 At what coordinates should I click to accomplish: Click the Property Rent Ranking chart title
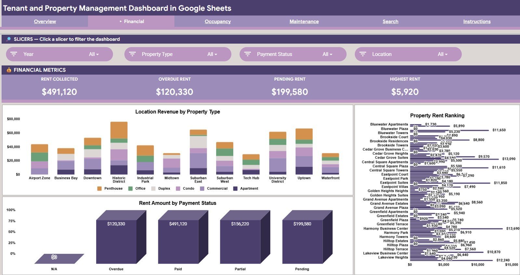[x=437, y=115]
